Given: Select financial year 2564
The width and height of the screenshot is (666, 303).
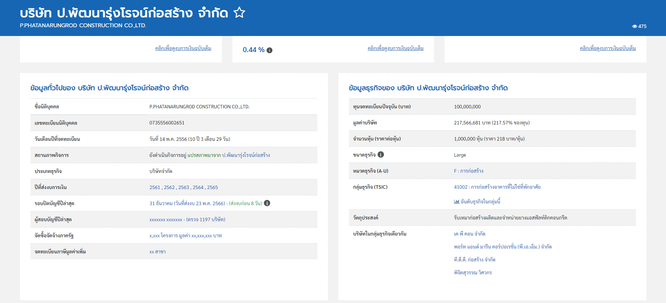Looking at the screenshot, I should (x=198, y=187).
